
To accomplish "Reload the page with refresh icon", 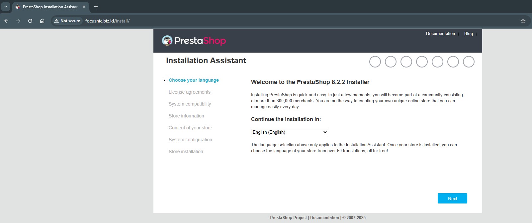I will pyautogui.click(x=30, y=21).
